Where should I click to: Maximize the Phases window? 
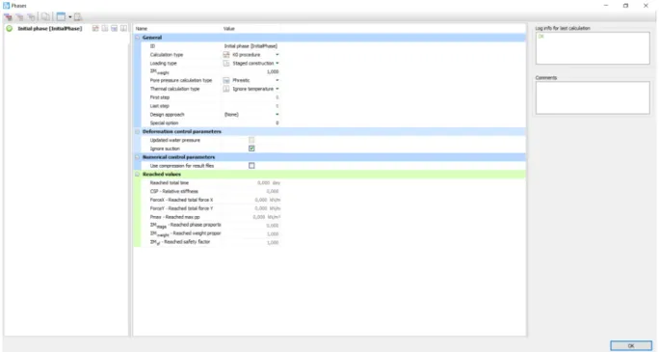(626, 6)
